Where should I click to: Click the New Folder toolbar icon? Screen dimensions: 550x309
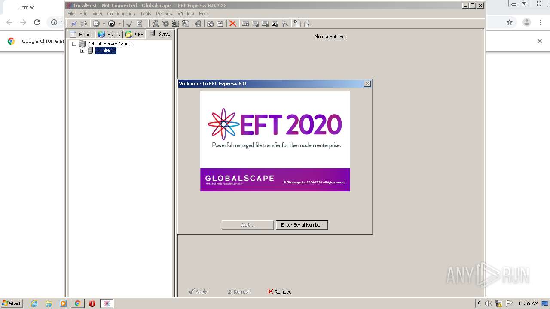coord(220,24)
